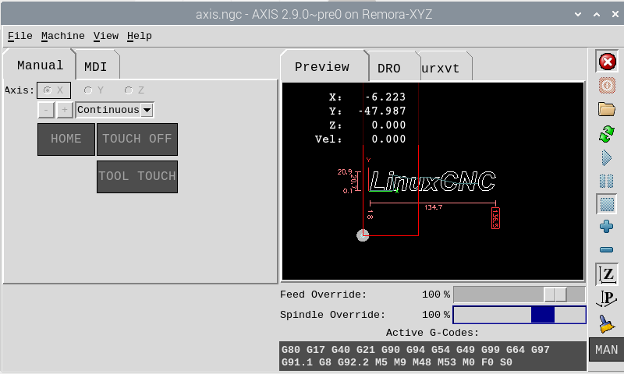624x374 pixels.
Task: Switch to the Preview tab
Action: pos(323,66)
